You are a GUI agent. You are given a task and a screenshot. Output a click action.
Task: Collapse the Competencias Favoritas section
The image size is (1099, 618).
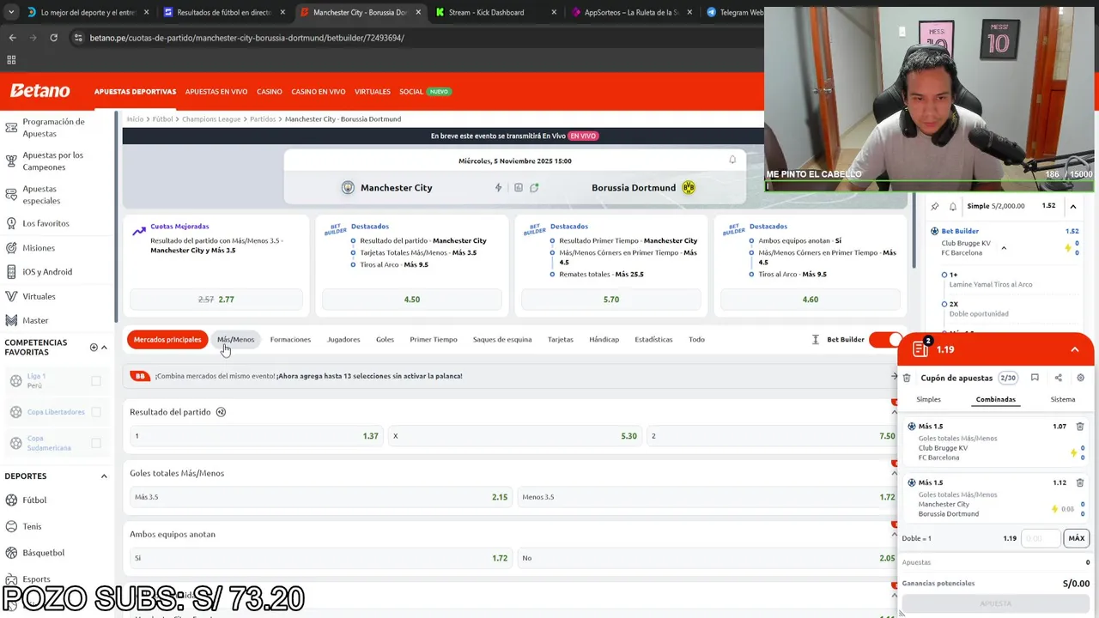[104, 348]
